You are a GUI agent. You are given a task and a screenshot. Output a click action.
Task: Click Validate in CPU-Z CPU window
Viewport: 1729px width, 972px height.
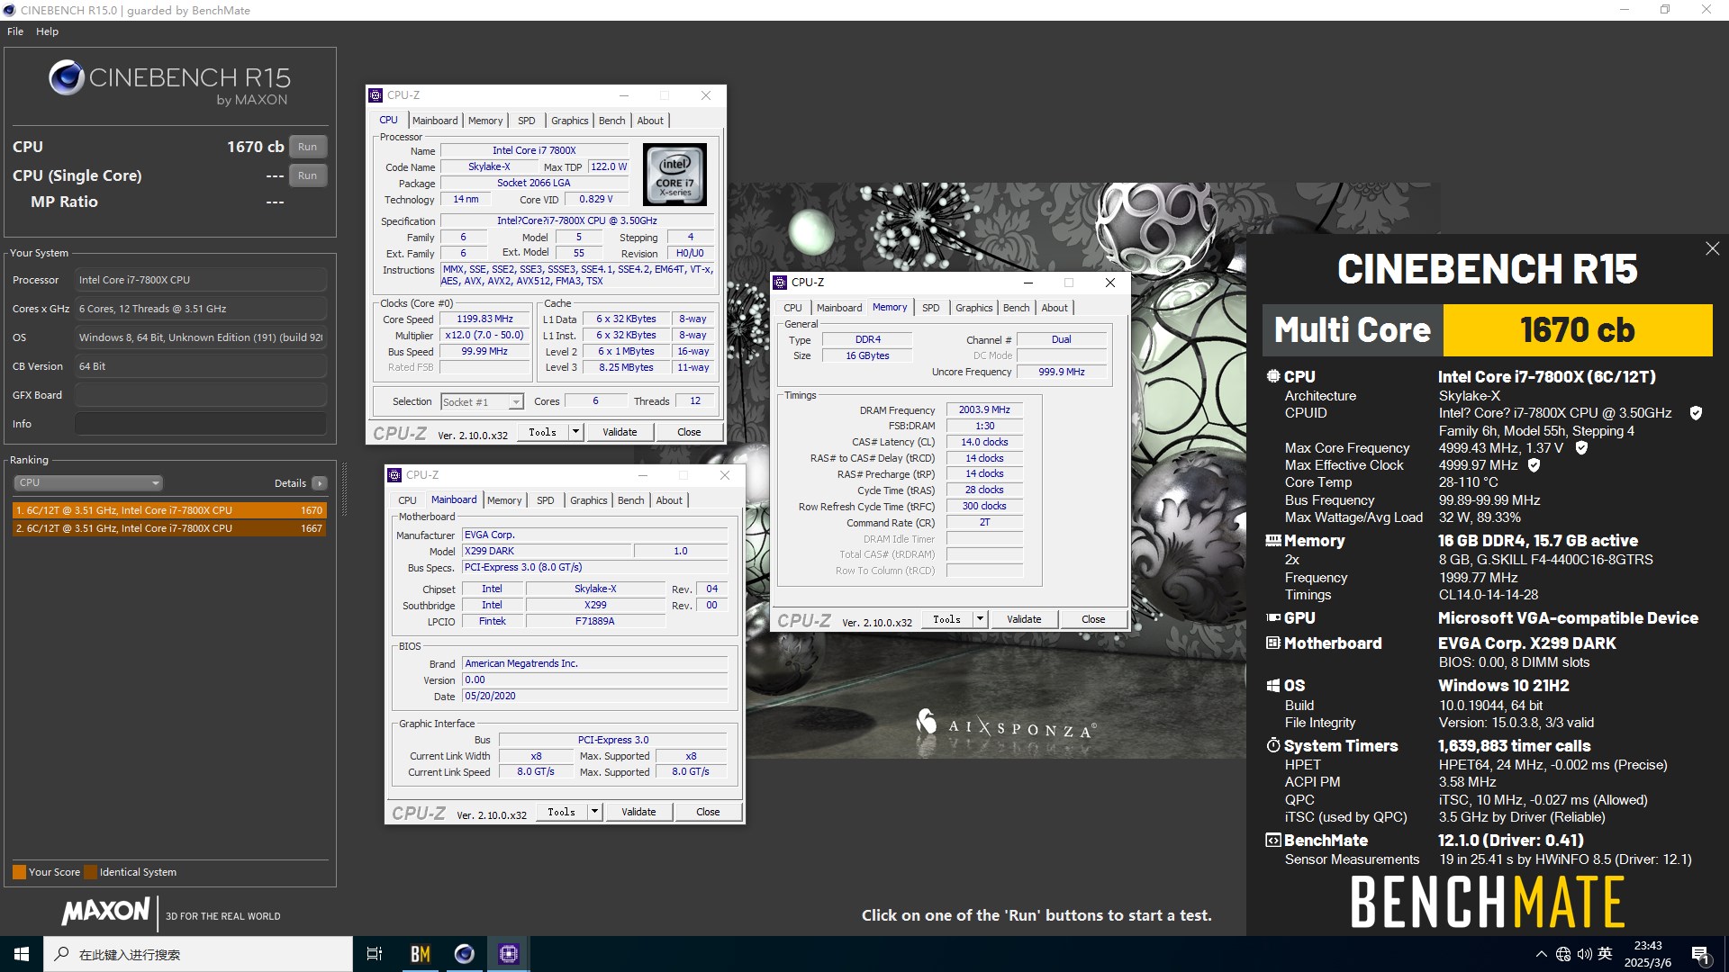point(620,432)
